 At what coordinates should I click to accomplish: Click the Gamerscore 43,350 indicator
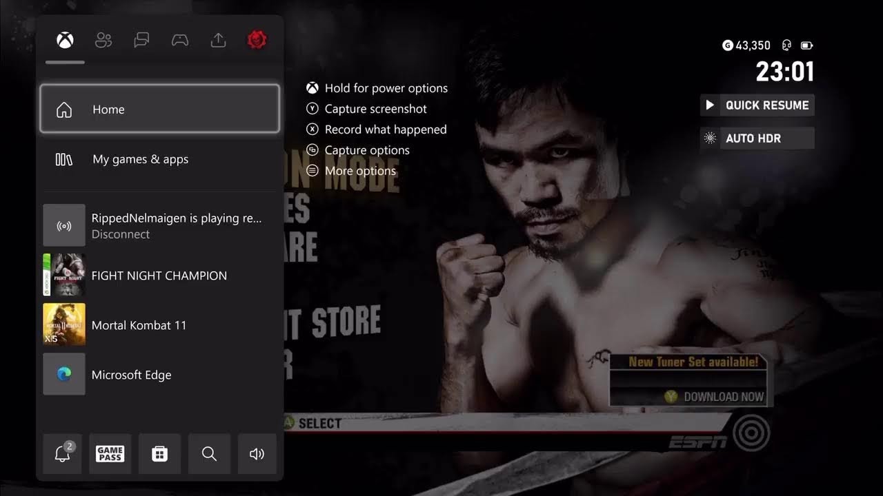[746, 45]
